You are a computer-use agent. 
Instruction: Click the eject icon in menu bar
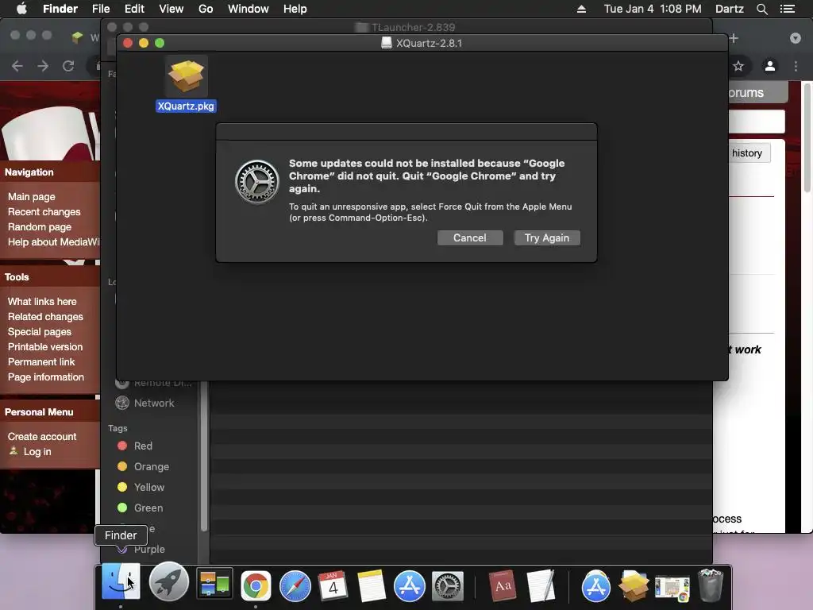[x=581, y=9]
